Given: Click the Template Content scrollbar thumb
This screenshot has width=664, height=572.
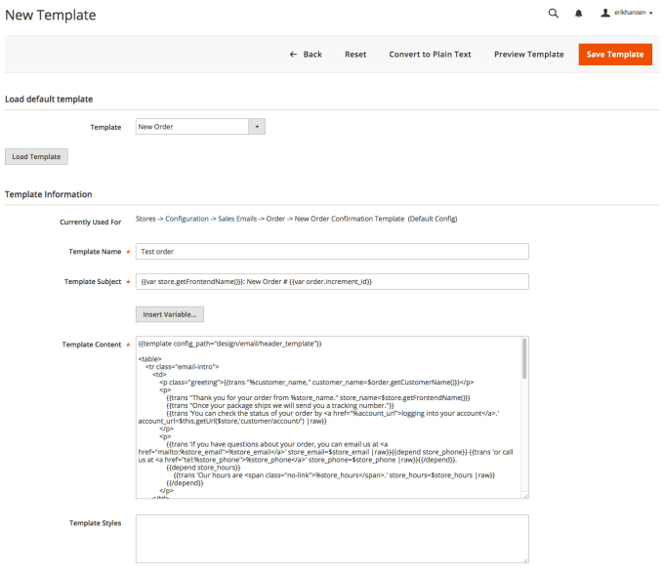Looking at the screenshot, I should tap(524, 358).
